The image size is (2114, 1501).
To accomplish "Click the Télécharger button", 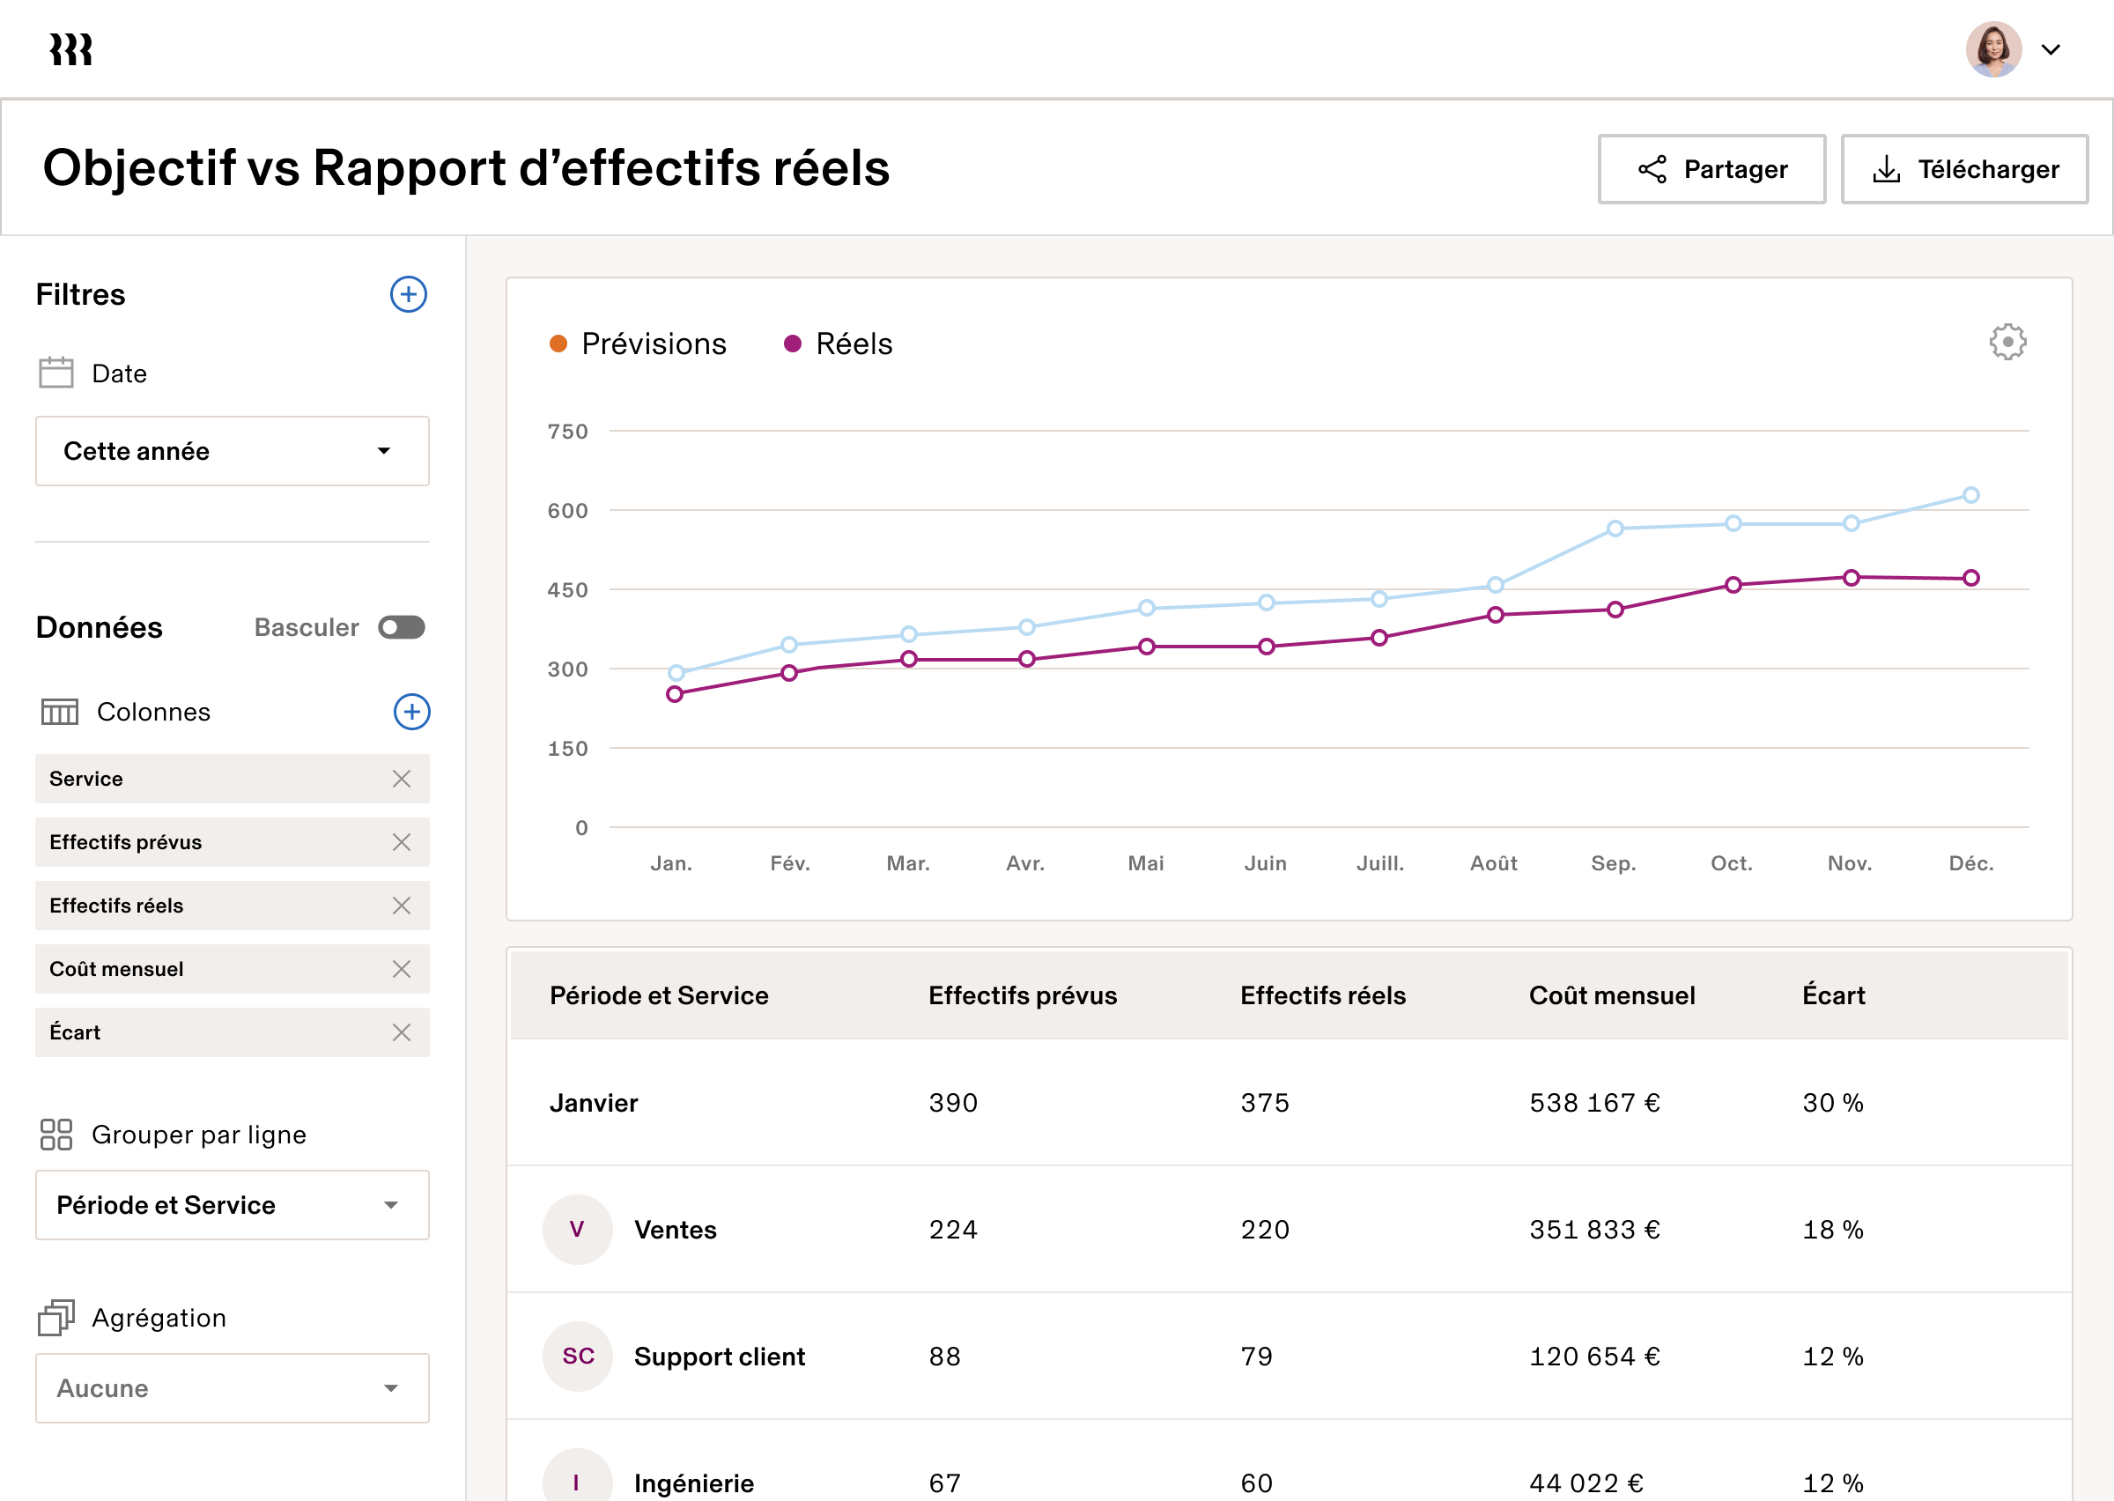I will point(1964,168).
